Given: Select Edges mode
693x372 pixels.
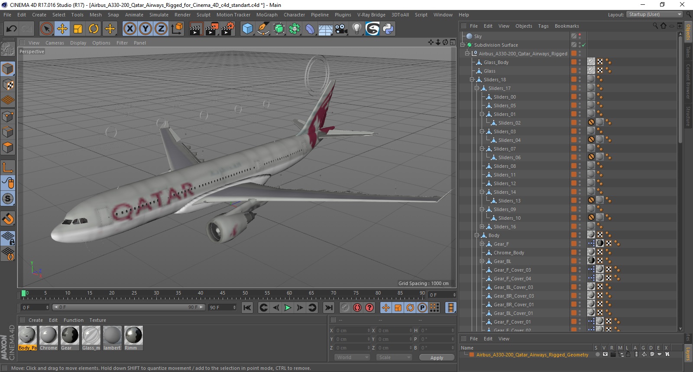Looking at the screenshot, I should point(8,132).
